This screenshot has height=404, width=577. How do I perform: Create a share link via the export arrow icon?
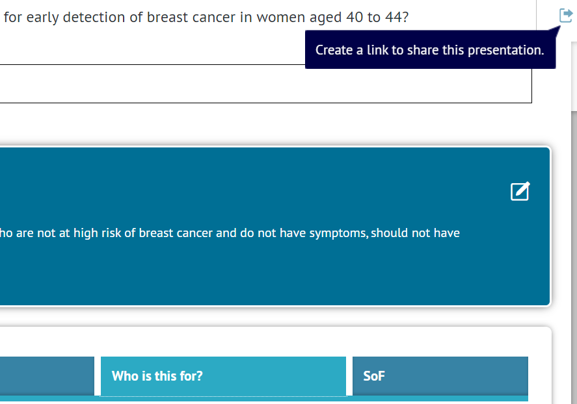(565, 15)
